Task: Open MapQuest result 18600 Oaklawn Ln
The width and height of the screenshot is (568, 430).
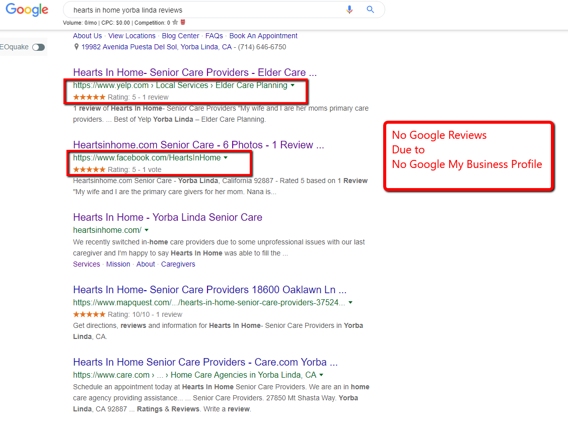Action: tap(210, 290)
